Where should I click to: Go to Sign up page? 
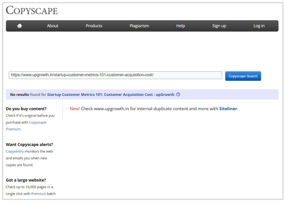[219, 26]
